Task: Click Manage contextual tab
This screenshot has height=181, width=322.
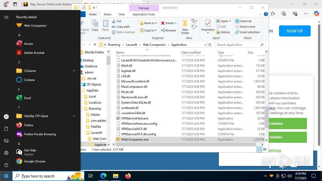Action: 144,8
